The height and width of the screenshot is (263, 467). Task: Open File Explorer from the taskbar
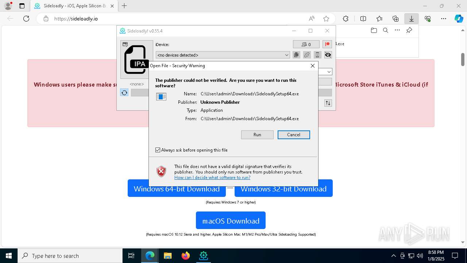[168, 256]
